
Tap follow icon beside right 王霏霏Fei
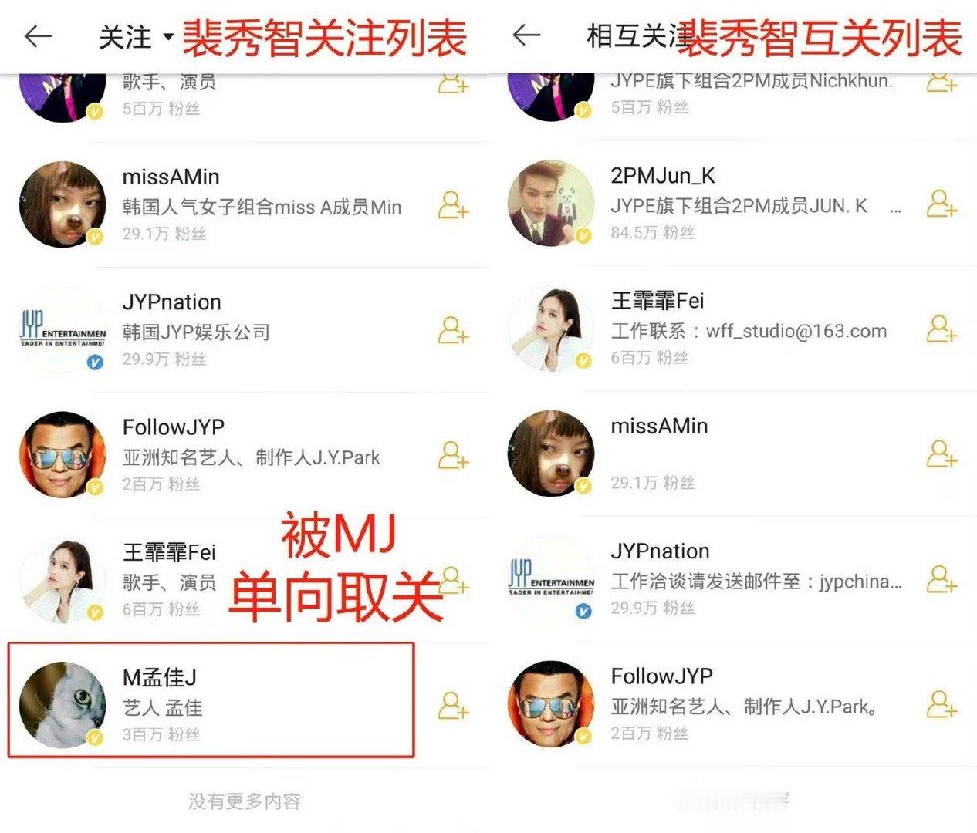[x=942, y=329]
